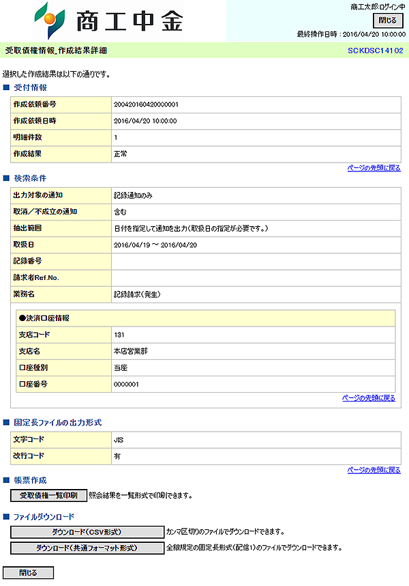Click 作成依頼日時 value 2016/04/20 10:00:00

click(145, 121)
